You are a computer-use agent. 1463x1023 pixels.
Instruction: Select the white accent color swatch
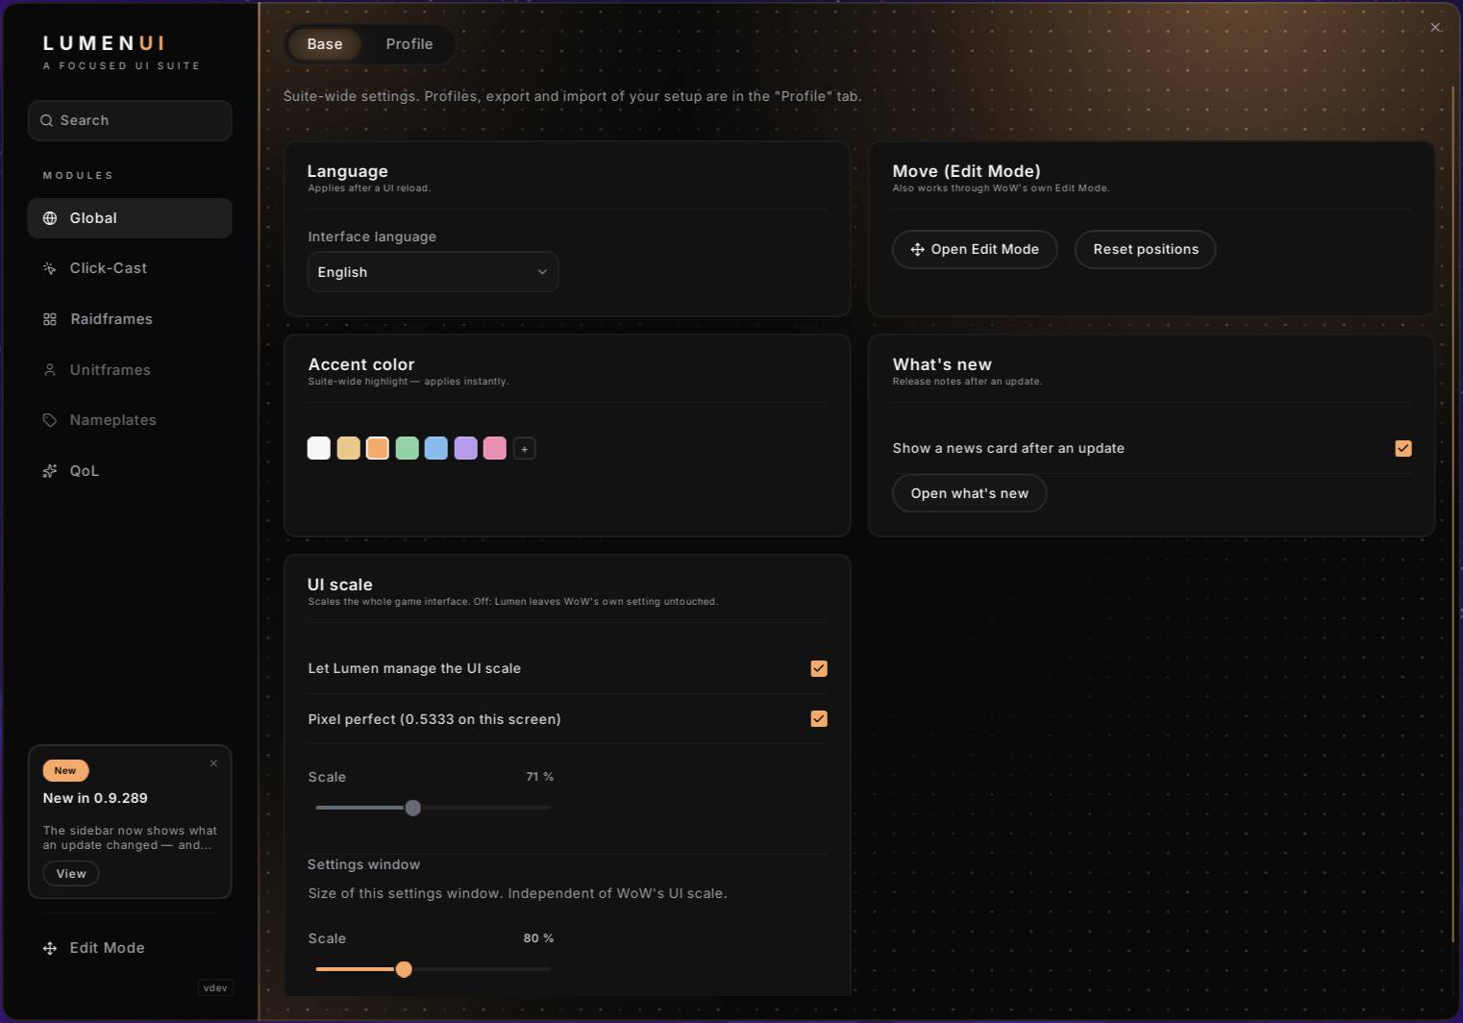(x=319, y=448)
